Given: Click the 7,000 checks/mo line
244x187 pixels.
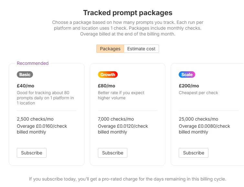Looking at the screenshot, I should (x=116, y=119).
